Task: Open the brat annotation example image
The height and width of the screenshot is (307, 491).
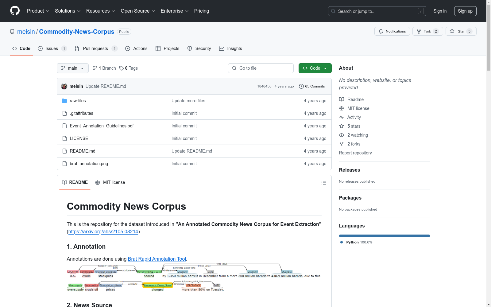Action: (194, 277)
